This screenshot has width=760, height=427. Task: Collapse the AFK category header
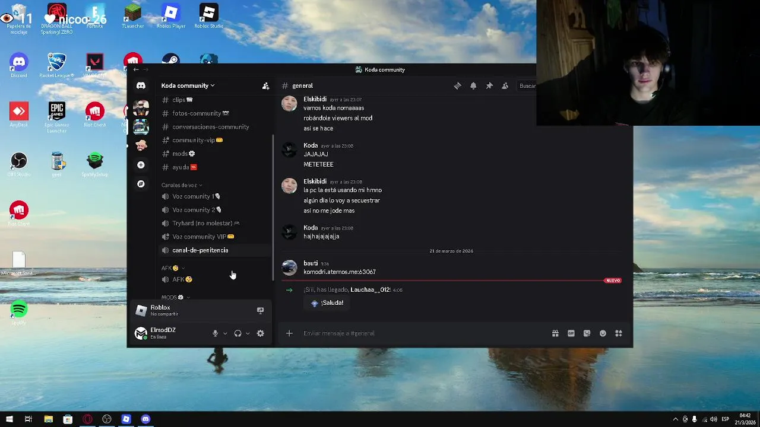[173, 268]
